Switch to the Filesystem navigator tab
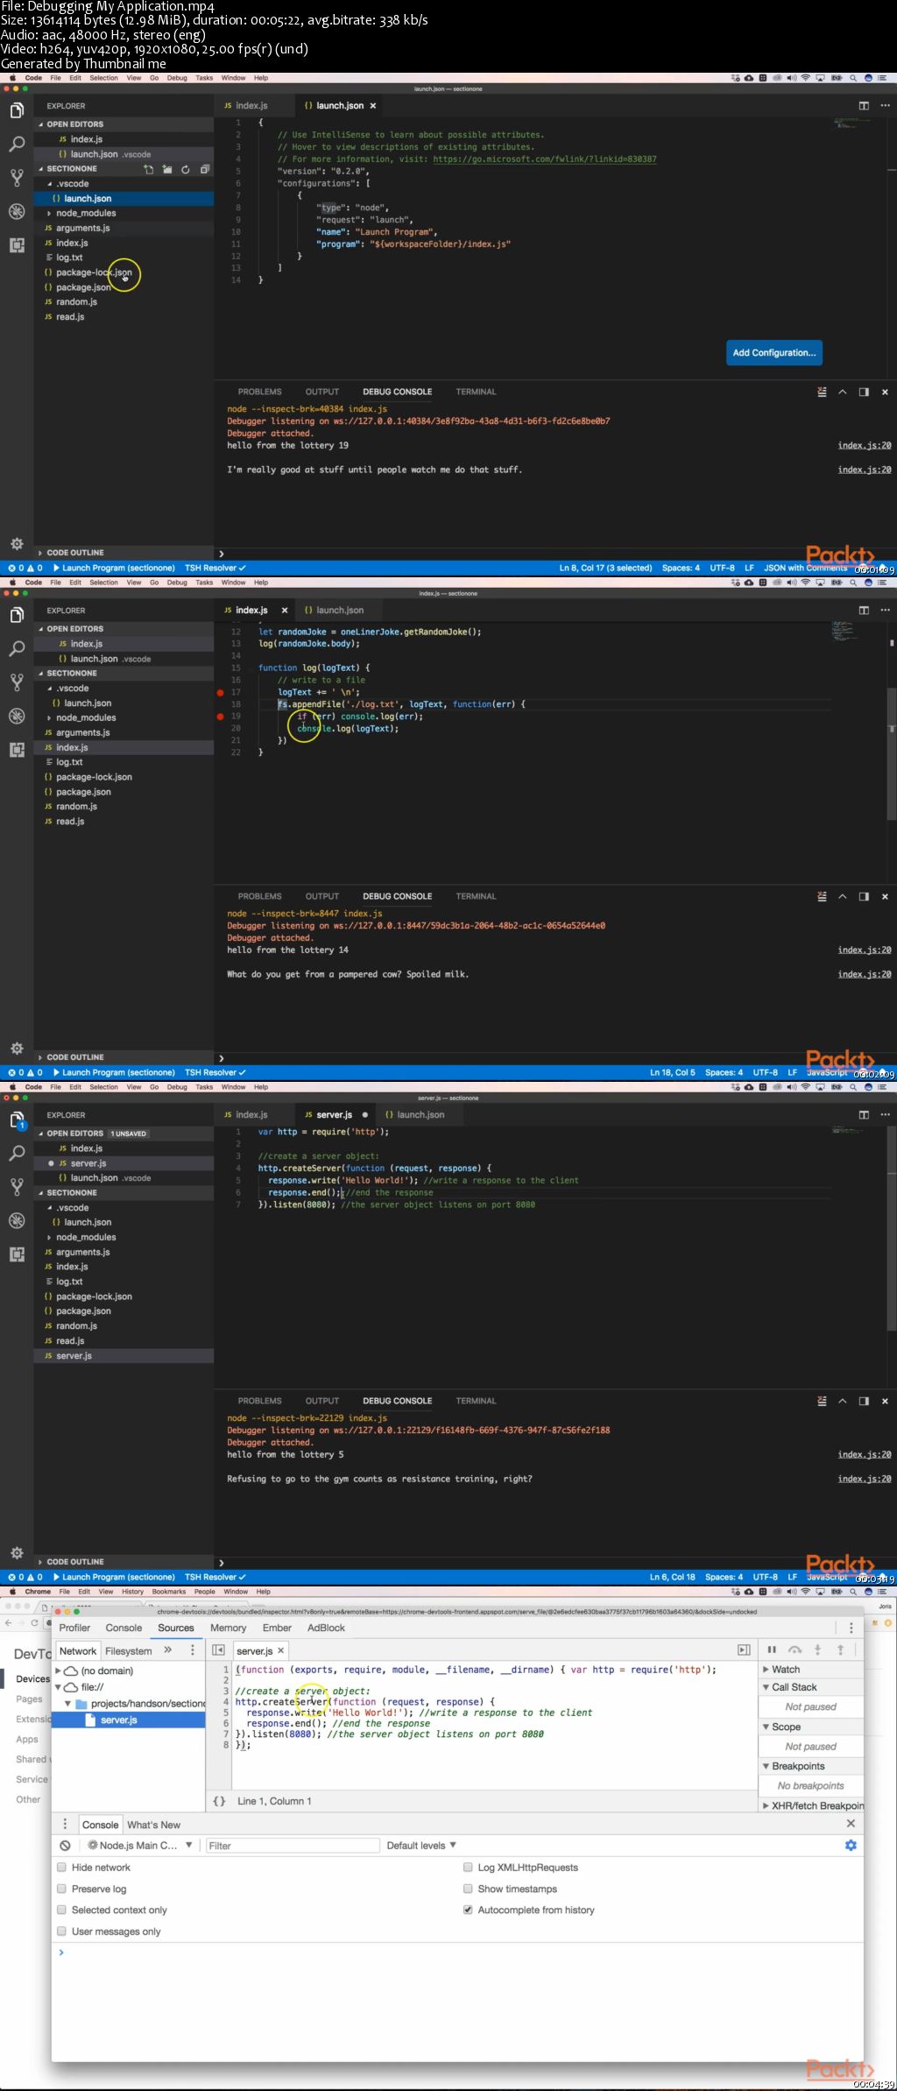Screen dimensions: 897x2091 129,1651
